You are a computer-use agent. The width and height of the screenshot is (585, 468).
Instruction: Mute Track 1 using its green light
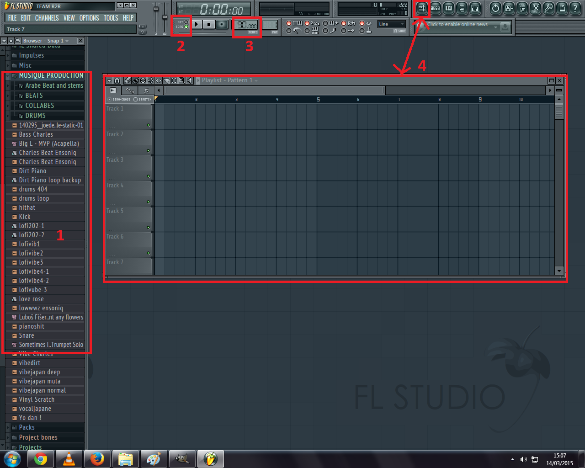pos(148,125)
